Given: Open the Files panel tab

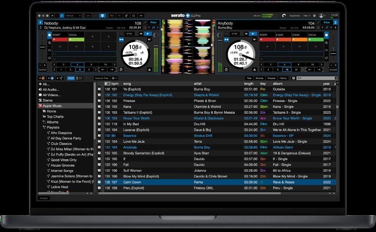Looking at the screenshot, I should click(249, 78).
